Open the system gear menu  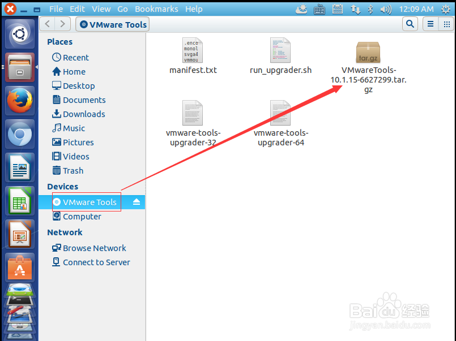pyautogui.click(x=446, y=10)
